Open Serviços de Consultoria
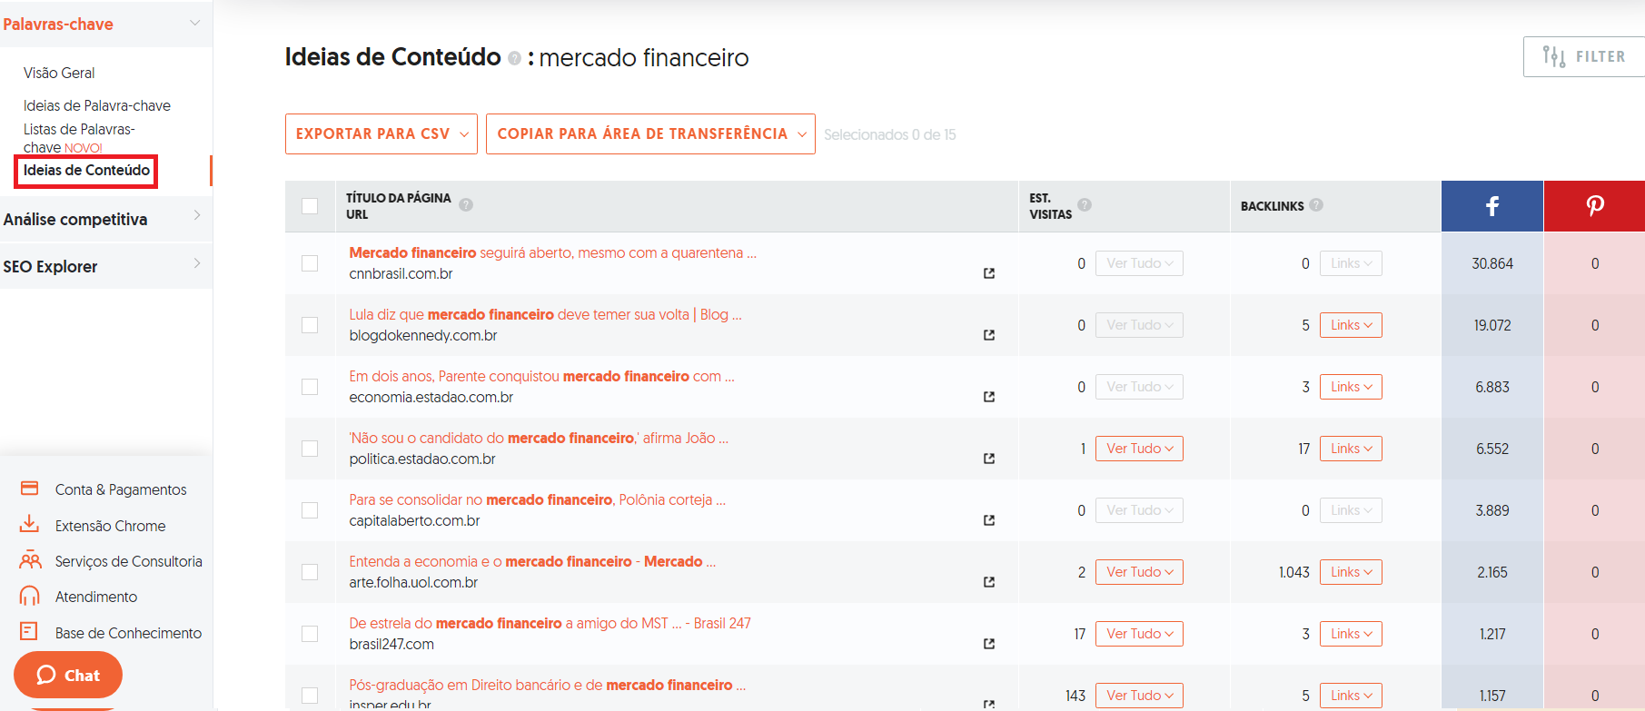Image resolution: width=1645 pixels, height=711 pixels. click(111, 561)
